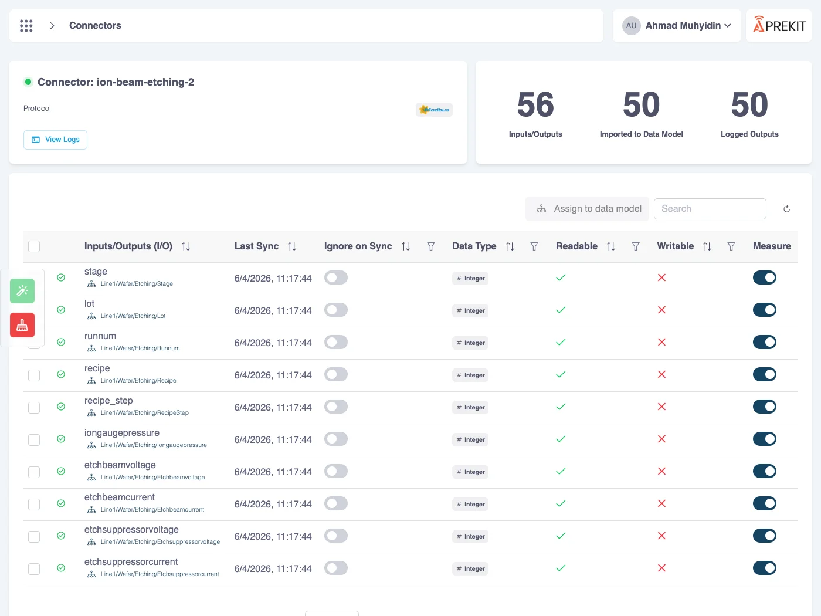821x616 pixels.
Task: Check the recipe row checkbox
Action: tap(34, 375)
